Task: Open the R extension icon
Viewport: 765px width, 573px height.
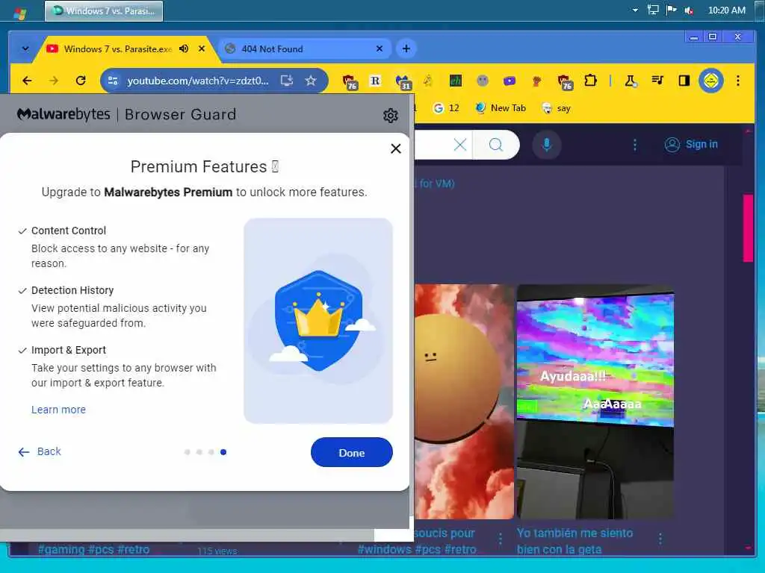Action: [375, 81]
